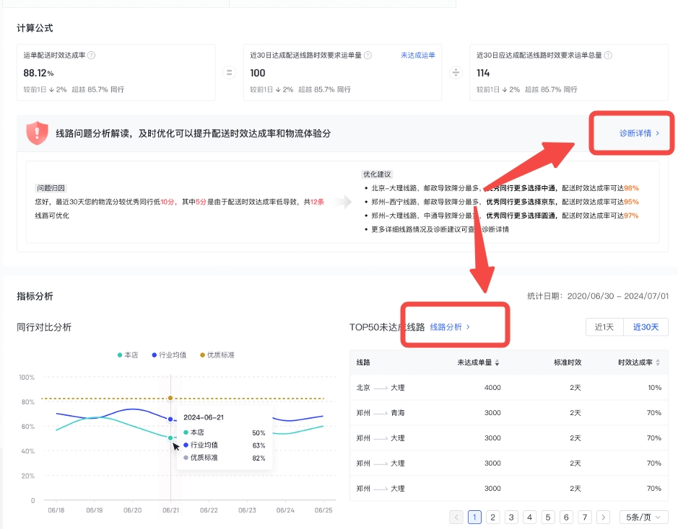This screenshot has width=678, height=529.
Task: Click the 06/25 x-axis label
Action: (x=323, y=510)
